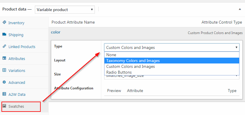Image resolution: width=245 pixels, height=115 pixels.
Task: Go to the Attributes tab
Action: click(x=24, y=59)
